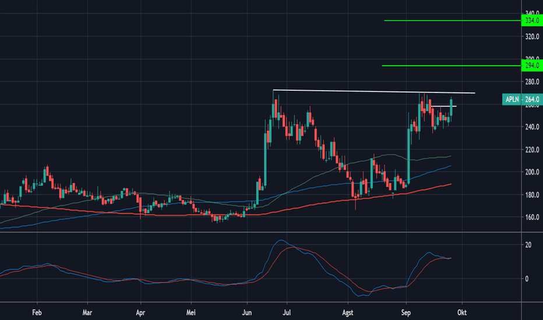Image resolution: width=543 pixels, height=320 pixels.
Task: Click the Okt label on time axis
Action: tap(461, 312)
